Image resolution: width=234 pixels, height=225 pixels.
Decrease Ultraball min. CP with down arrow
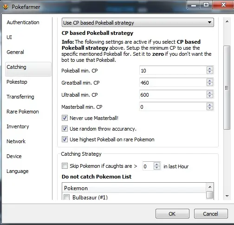point(210,96)
